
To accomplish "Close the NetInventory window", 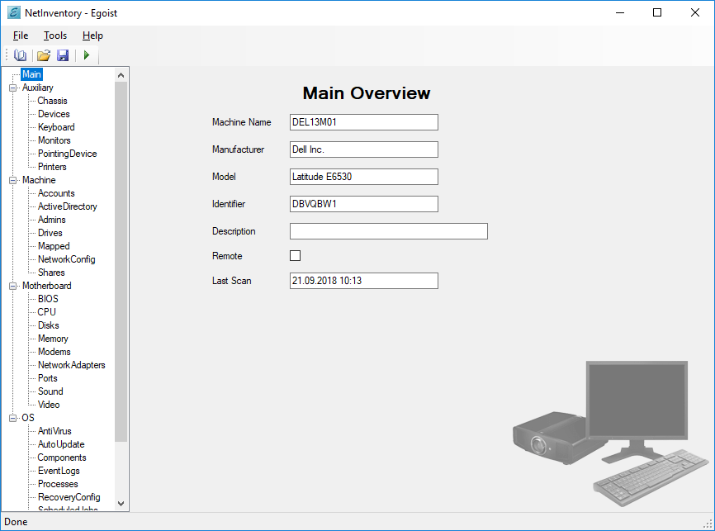I will [x=695, y=12].
